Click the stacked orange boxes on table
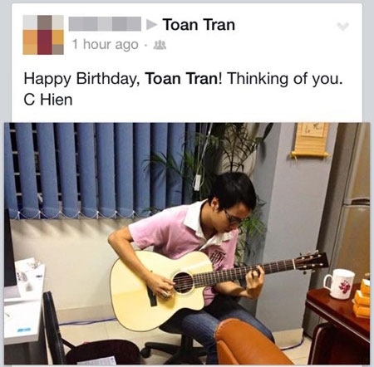This screenshot has height=367, width=374. (x=362, y=299)
